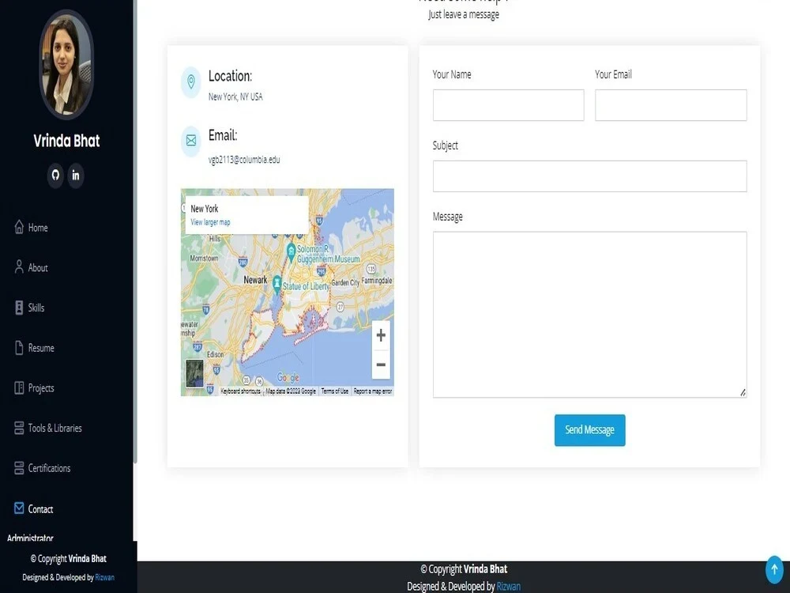
Task: Open the LinkedIn profile icon
Action: coord(75,176)
